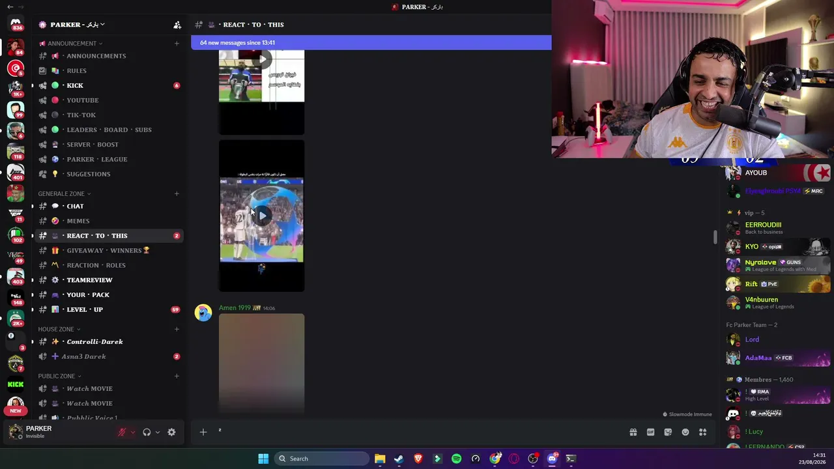Open the emoji picker
Screen dimensions: 834x469
click(685, 432)
